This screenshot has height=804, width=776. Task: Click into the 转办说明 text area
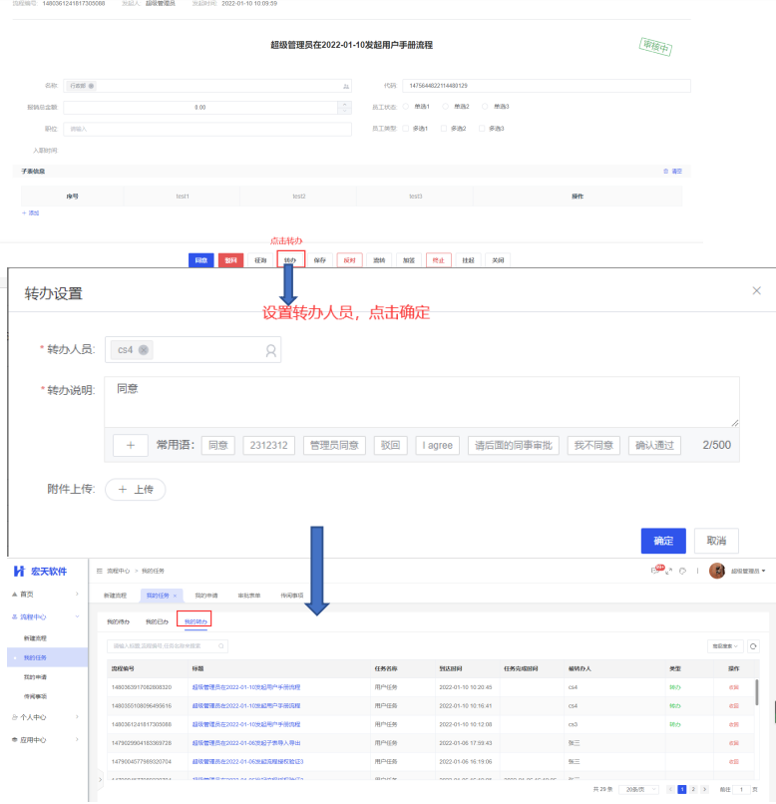(421, 402)
